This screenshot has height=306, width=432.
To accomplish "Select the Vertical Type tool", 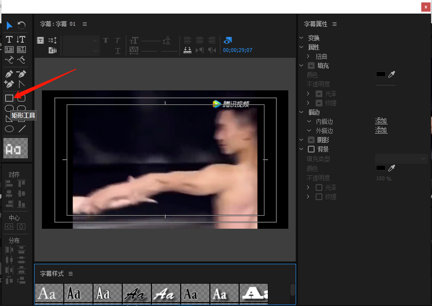I will pyautogui.click(x=21, y=39).
